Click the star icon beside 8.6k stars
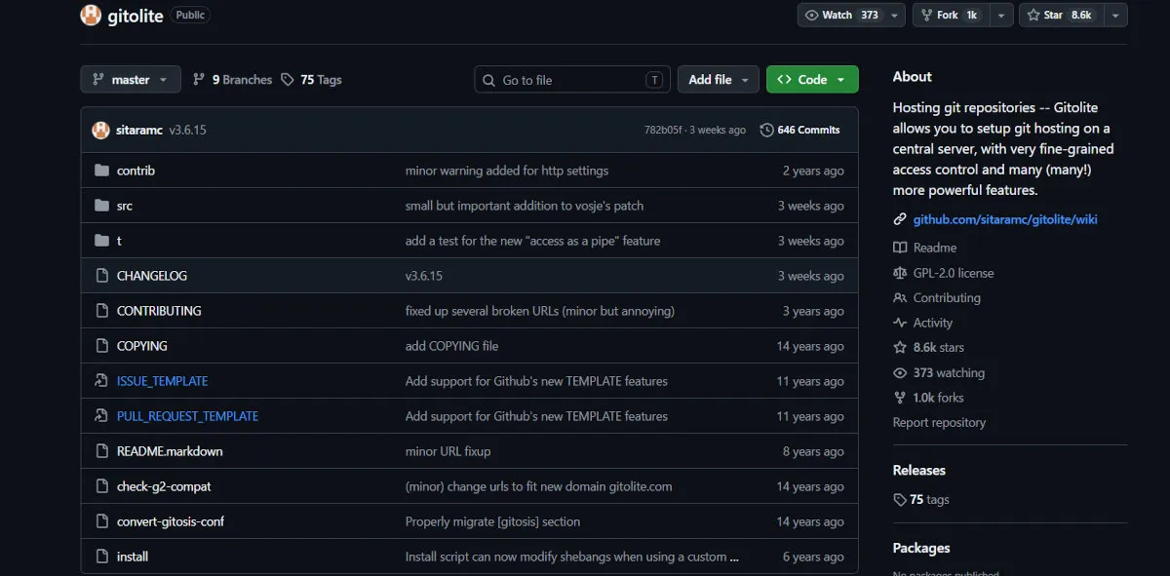The image size is (1170, 576). 900,348
